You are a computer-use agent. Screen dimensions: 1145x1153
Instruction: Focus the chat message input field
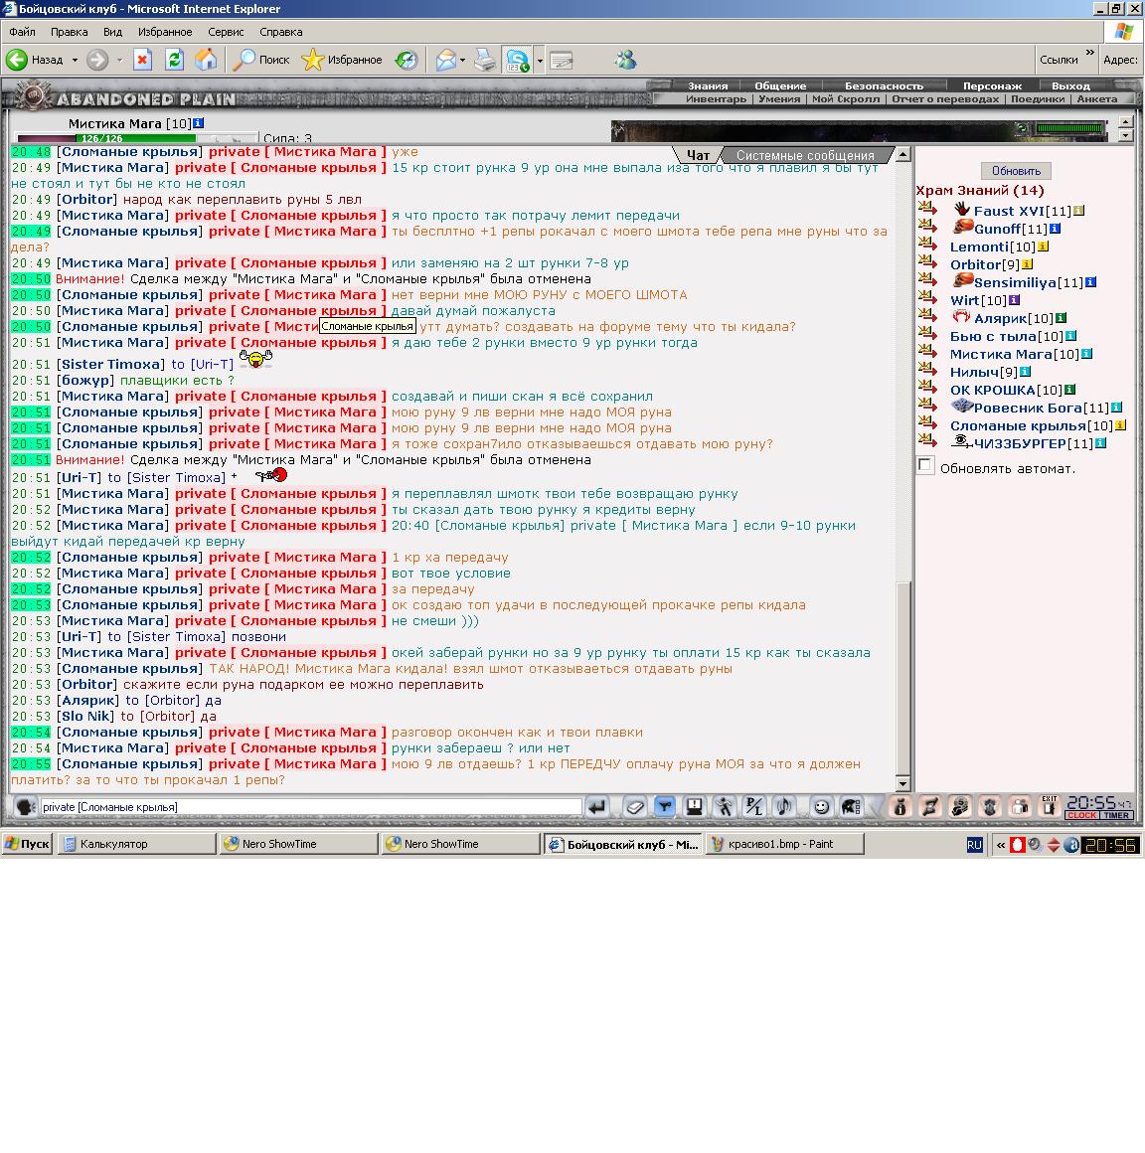coord(310,807)
